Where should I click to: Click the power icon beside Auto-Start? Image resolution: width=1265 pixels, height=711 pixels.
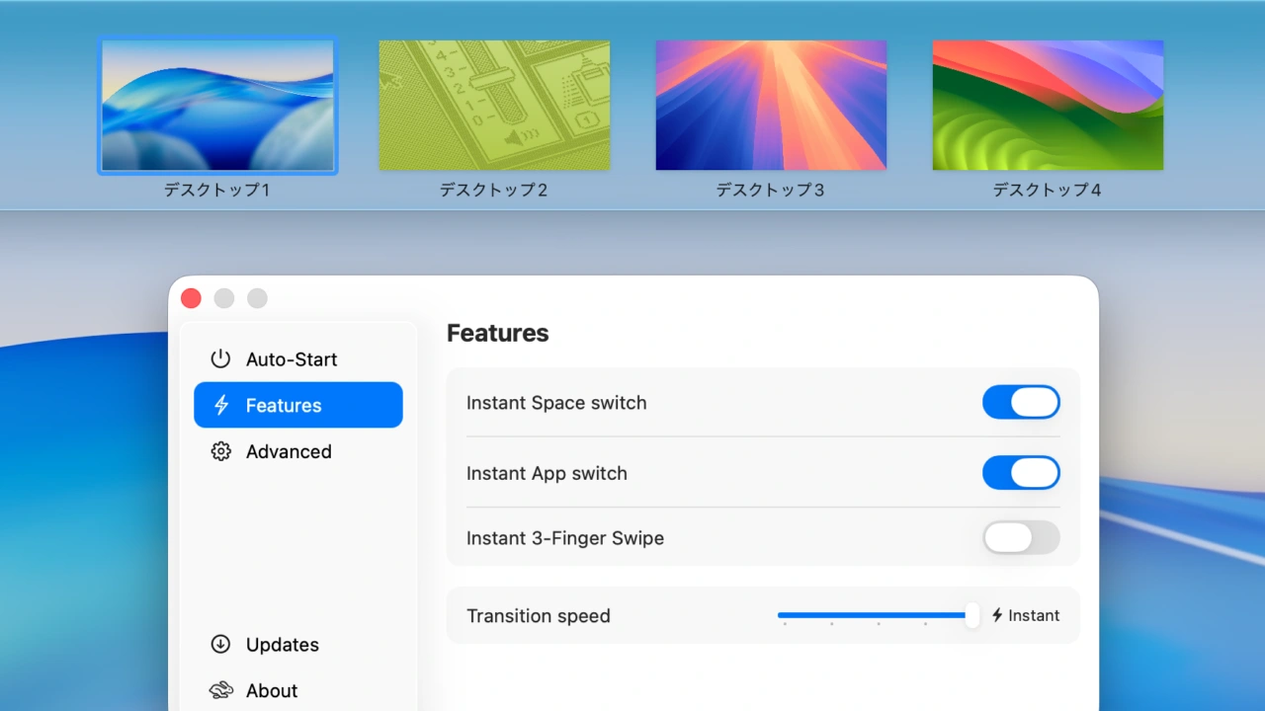pyautogui.click(x=220, y=359)
